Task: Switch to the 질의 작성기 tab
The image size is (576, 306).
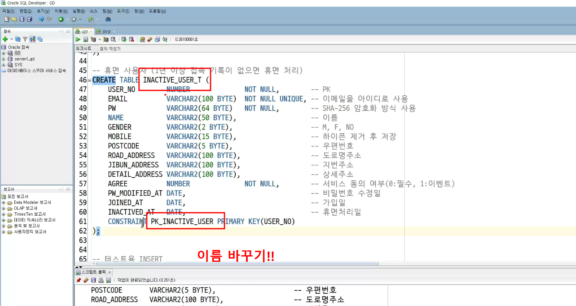Action: click(110, 49)
